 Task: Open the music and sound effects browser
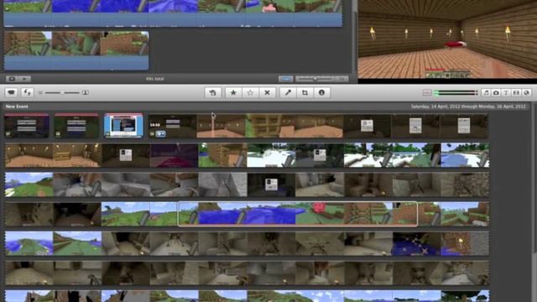[486, 92]
